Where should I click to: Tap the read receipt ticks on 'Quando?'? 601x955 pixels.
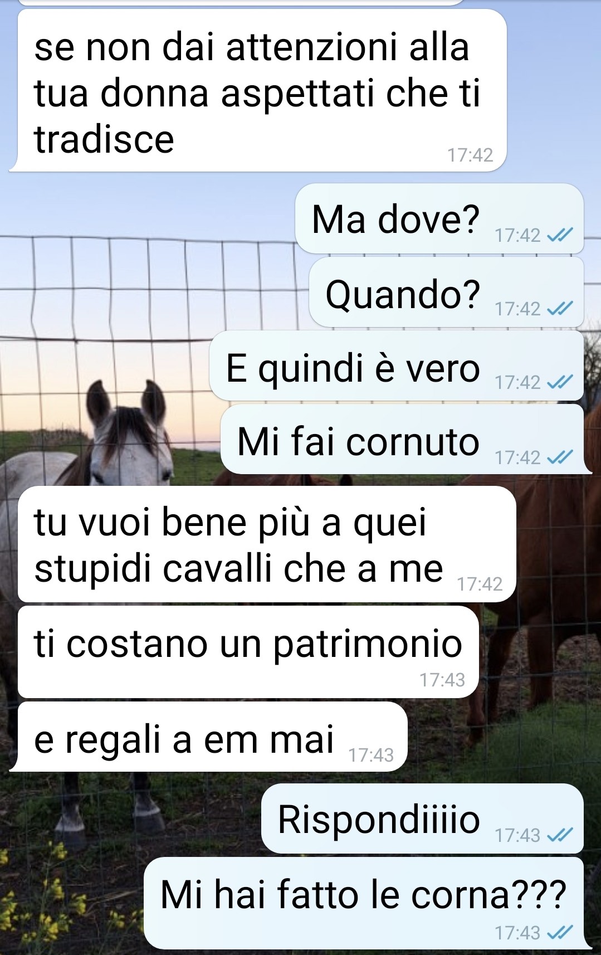pos(559,309)
